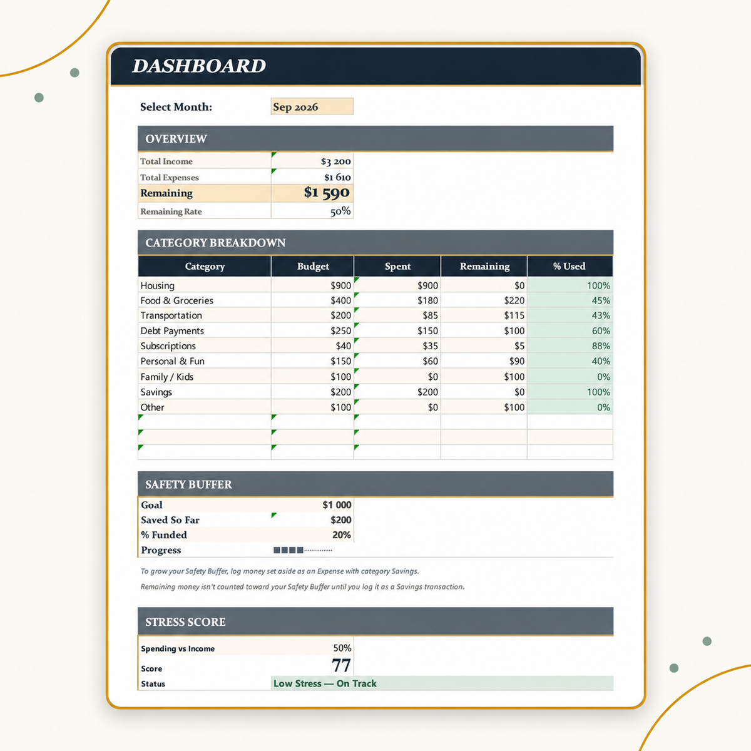Open the Select Month dropdown showing Sep 2026
The height and width of the screenshot is (751, 751).
[312, 106]
